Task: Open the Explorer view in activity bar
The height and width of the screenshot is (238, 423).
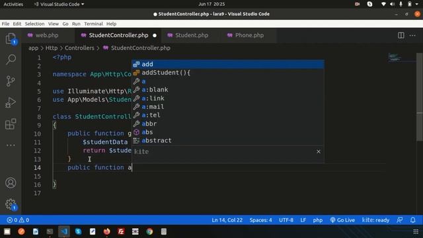Action: [x=11, y=38]
